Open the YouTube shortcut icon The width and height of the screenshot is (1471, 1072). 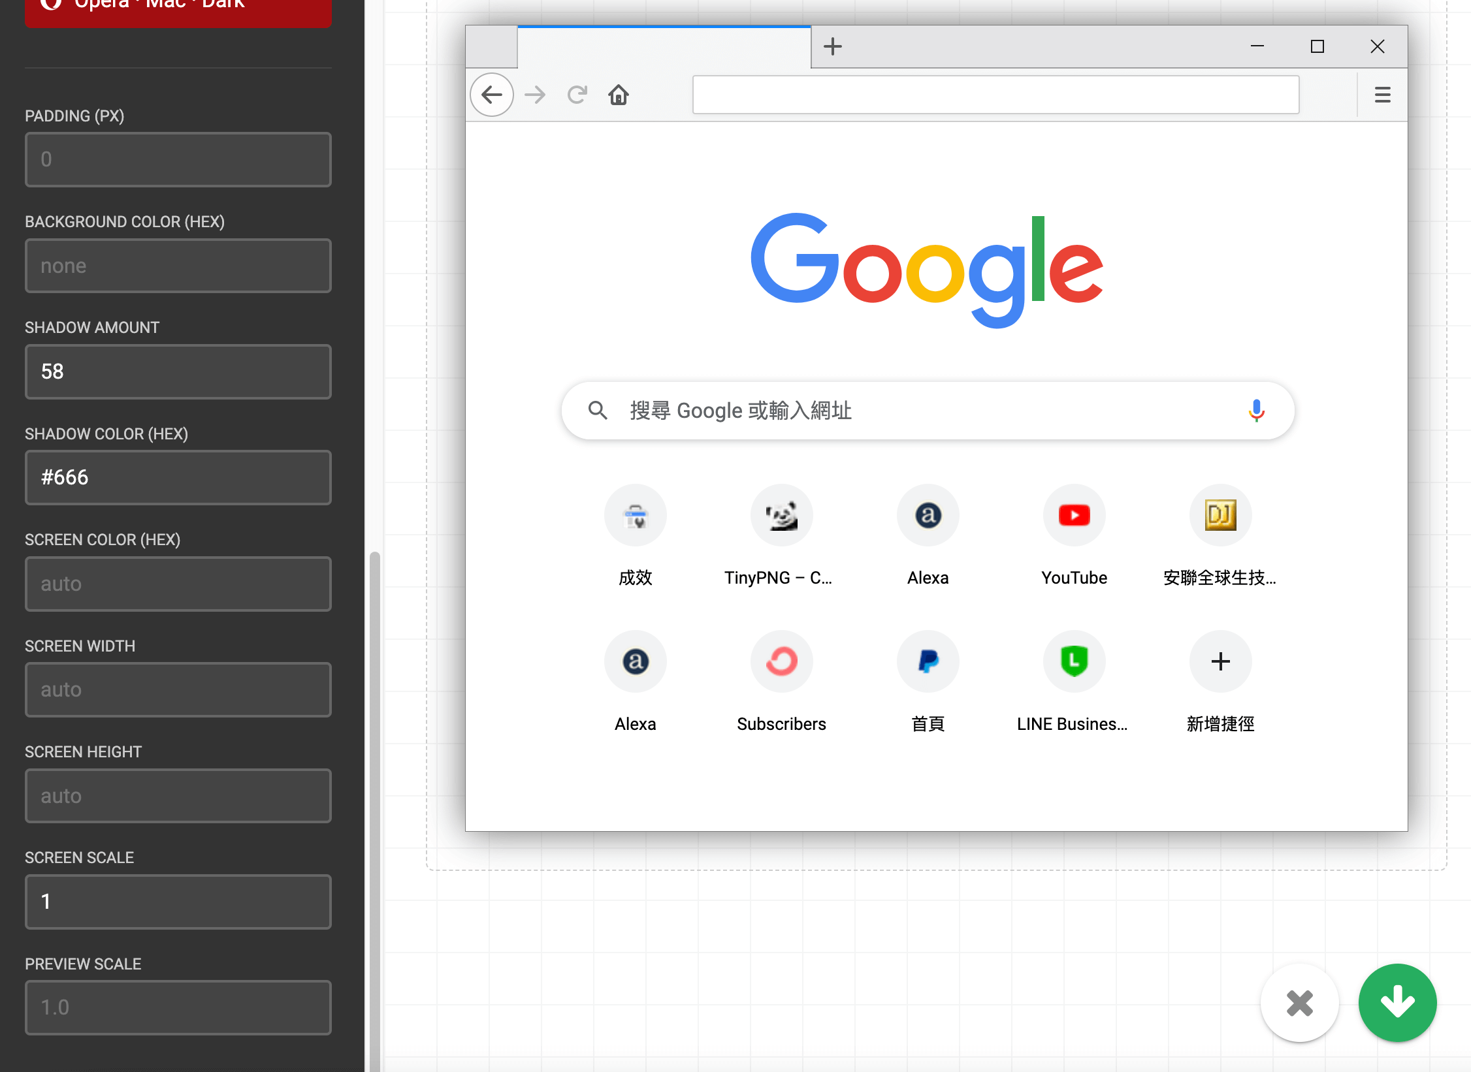tap(1074, 515)
